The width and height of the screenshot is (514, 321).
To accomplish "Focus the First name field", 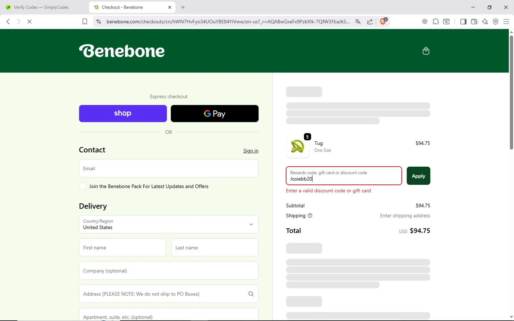I will [x=122, y=247].
